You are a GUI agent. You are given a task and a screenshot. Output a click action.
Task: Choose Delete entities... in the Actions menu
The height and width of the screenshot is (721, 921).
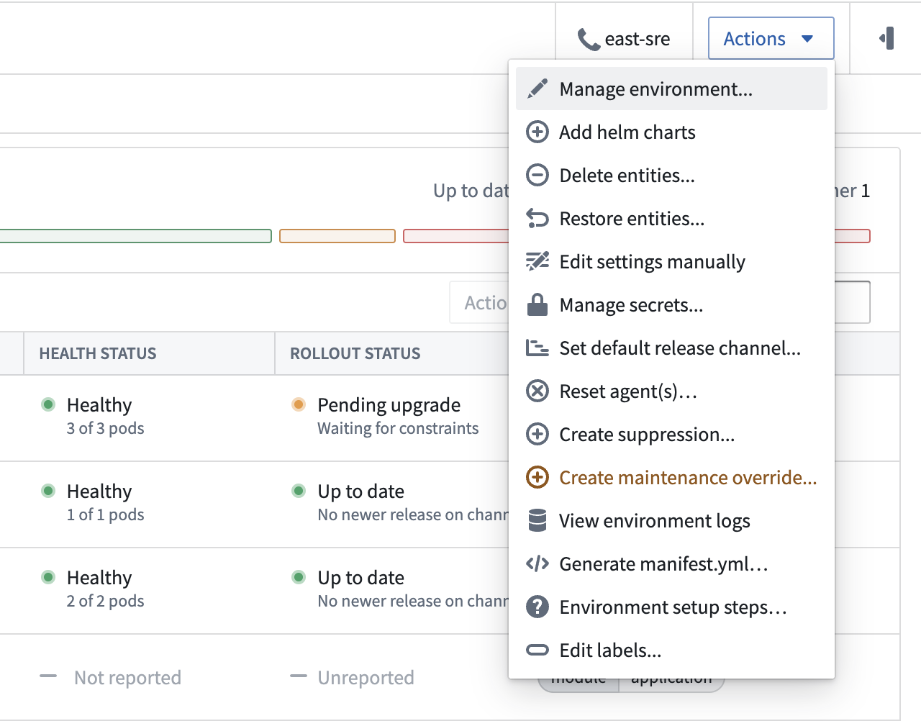(x=671, y=175)
